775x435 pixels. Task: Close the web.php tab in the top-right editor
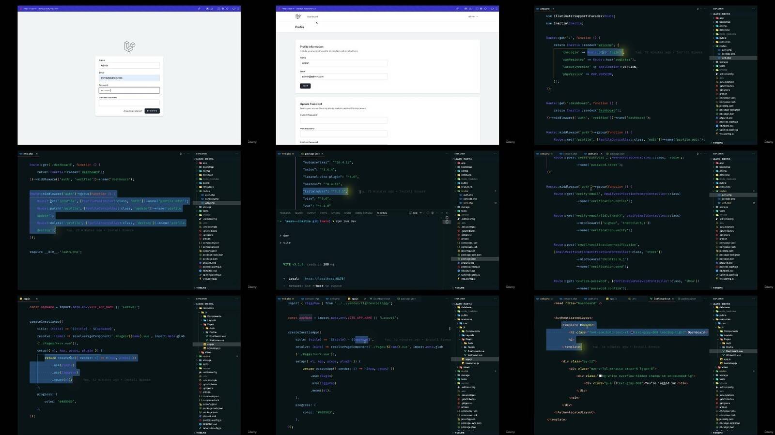553,9
